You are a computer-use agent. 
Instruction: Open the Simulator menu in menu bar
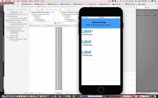pos(8,1)
